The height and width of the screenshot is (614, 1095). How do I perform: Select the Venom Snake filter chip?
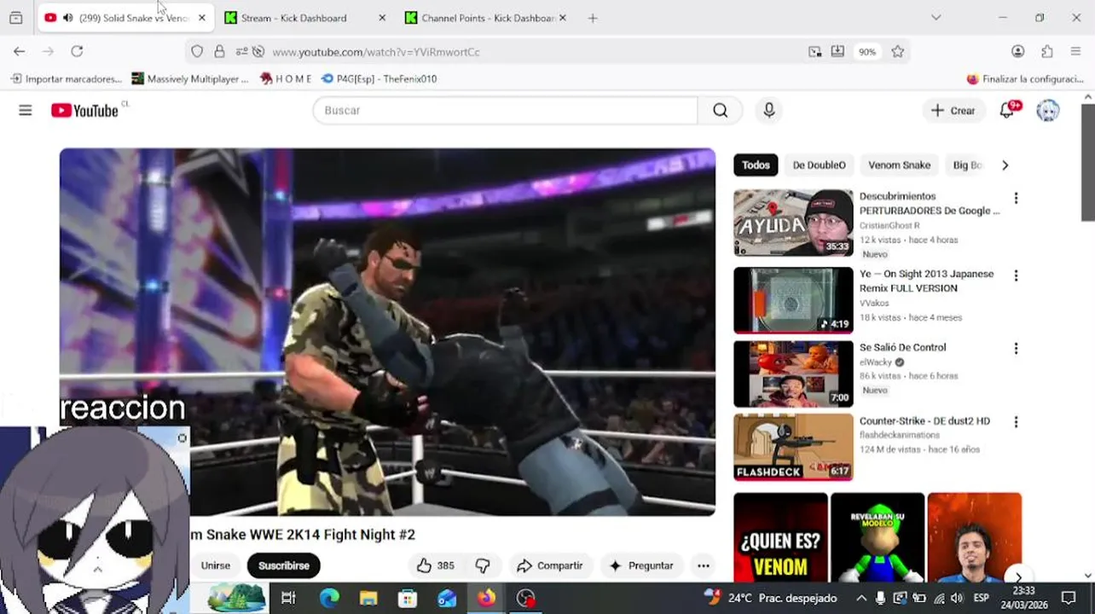(899, 165)
